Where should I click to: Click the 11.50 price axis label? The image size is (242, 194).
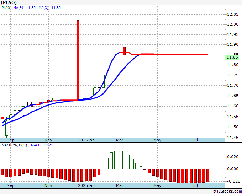coord(233,127)
